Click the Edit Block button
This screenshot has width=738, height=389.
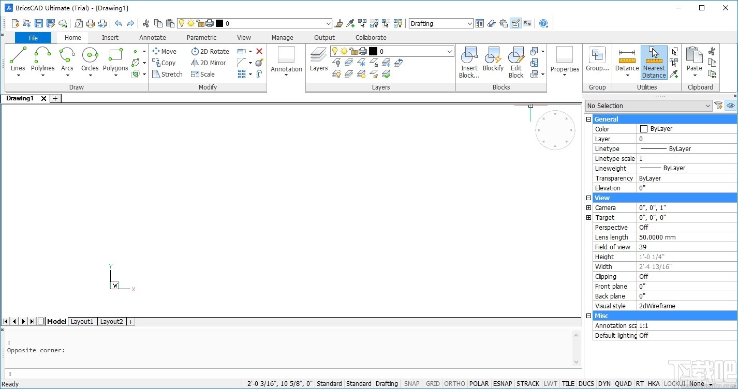(515, 62)
